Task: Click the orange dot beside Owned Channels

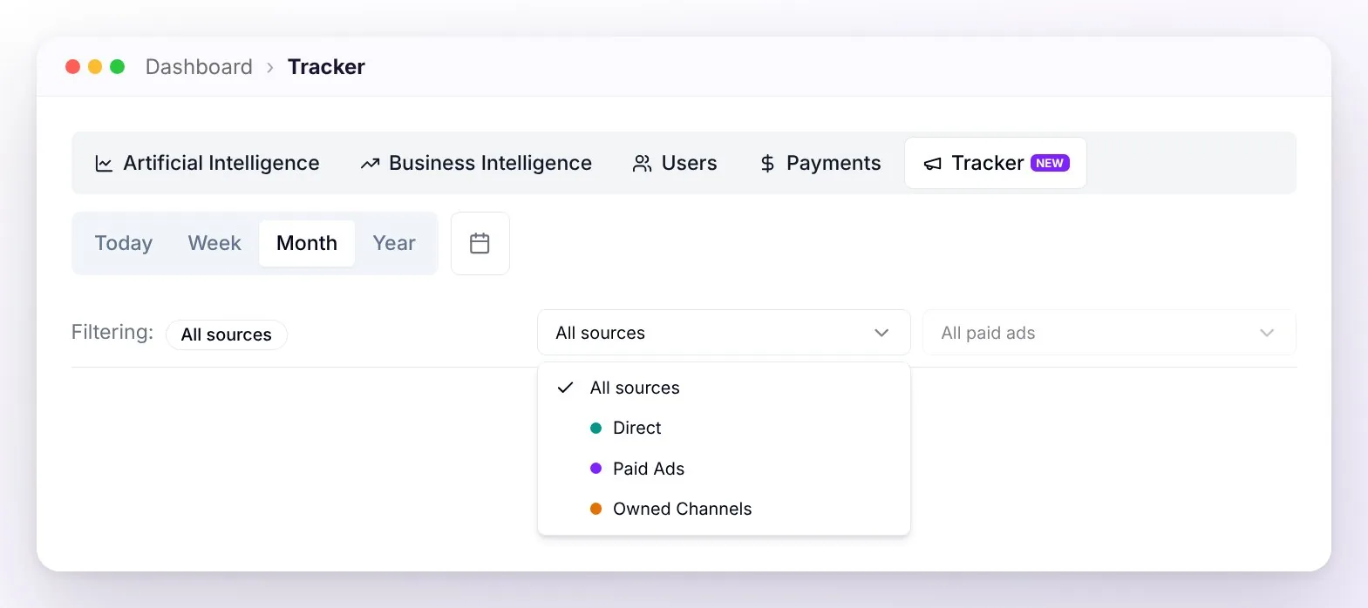Action: click(596, 509)
